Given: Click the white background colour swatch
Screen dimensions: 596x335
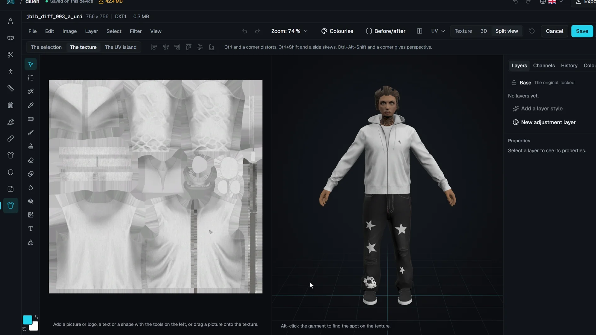Looking at the screenshot, I should pos(35,327).
